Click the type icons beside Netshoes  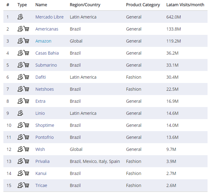pyautogui.click(x=23, y=89)
